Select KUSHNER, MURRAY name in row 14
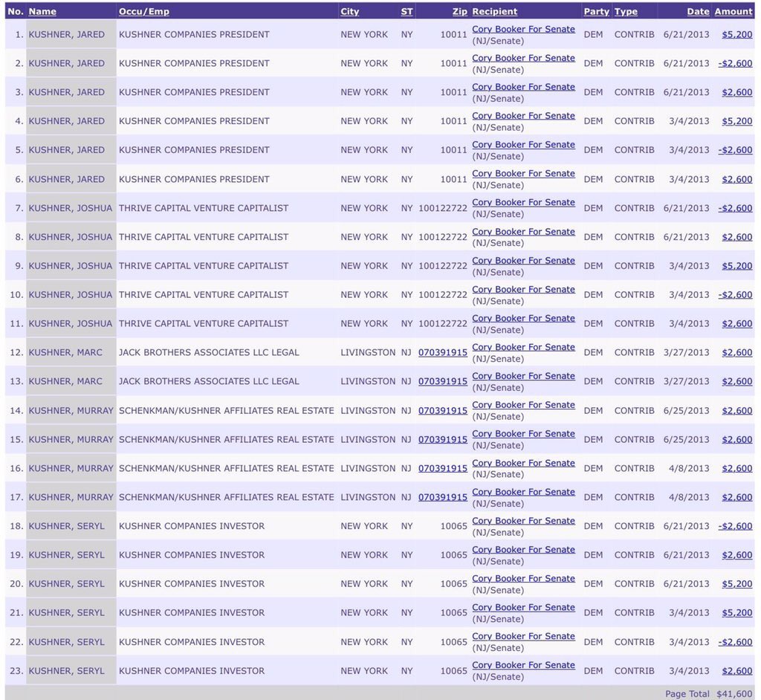This screenshot has height=700, width=761. point(71,410)
